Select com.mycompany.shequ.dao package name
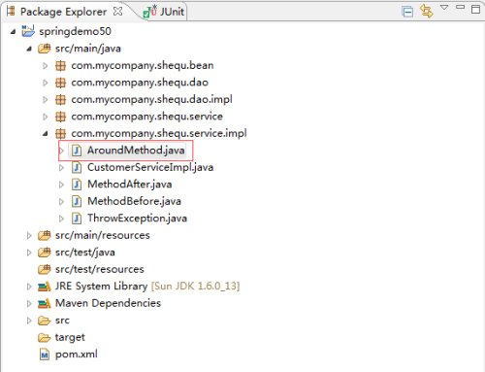 (140, 83)
